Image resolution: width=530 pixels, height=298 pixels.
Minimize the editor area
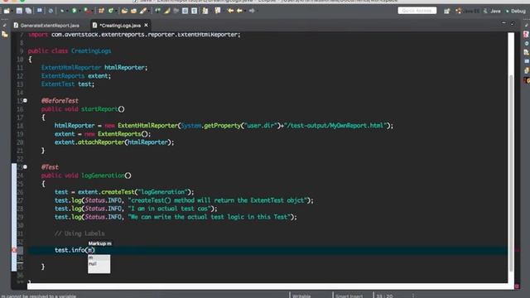[504, 23]
